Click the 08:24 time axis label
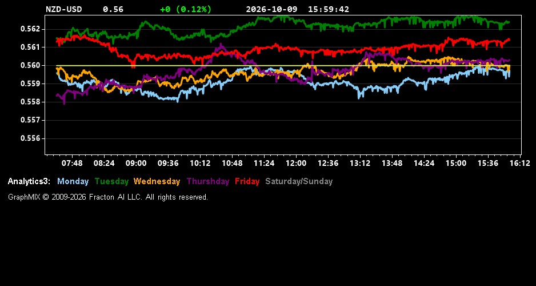The image size is (536, 286). 104,164
